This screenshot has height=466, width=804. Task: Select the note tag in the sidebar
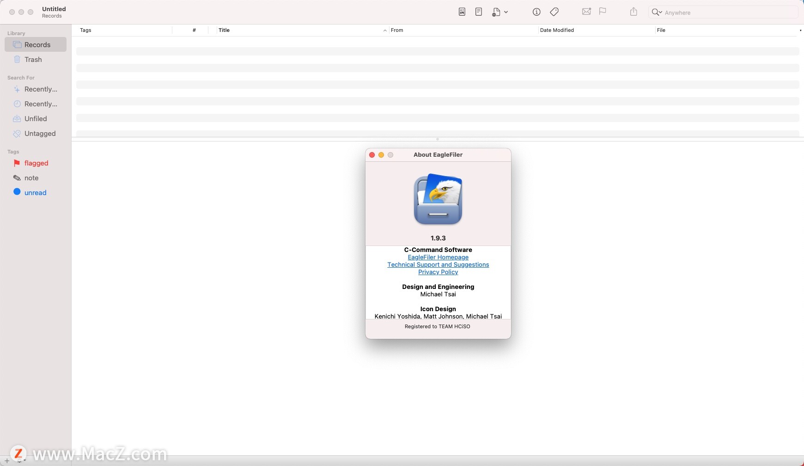click(x=36, y=178)
